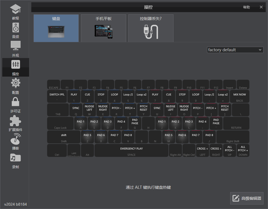Click the PAD 4 key on semicolon
This screenshot has width=268, height=209.
[x=202, y=123]
